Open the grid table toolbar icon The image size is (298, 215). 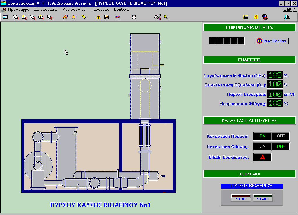(246, 17)
